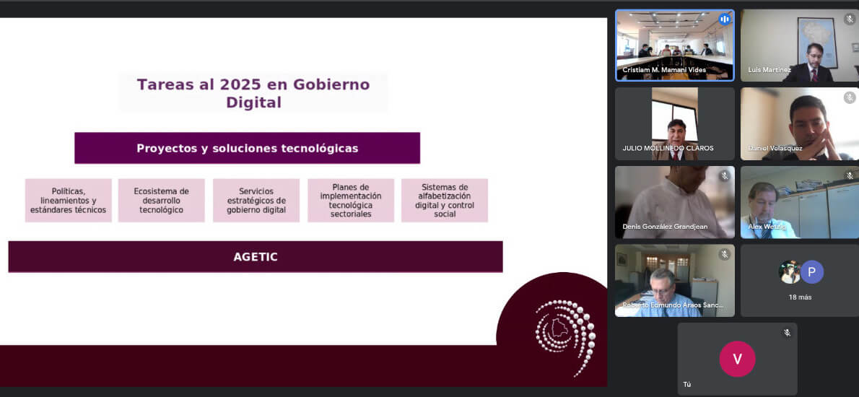
Task: Click speaking indicator on Cristiam's tile
Action: 724,19
